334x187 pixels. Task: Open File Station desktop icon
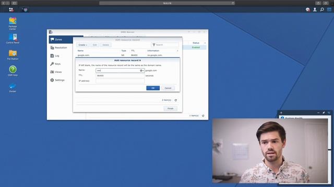[13, 55]
